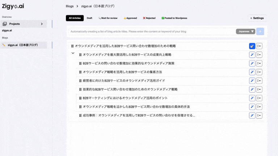
Task: Click the edit pen icon for the 成功事例 article
Action: pos(252,116)
